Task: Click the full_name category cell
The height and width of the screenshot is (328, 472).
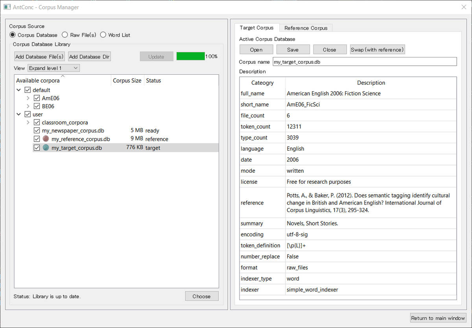Action: point(262,94)
